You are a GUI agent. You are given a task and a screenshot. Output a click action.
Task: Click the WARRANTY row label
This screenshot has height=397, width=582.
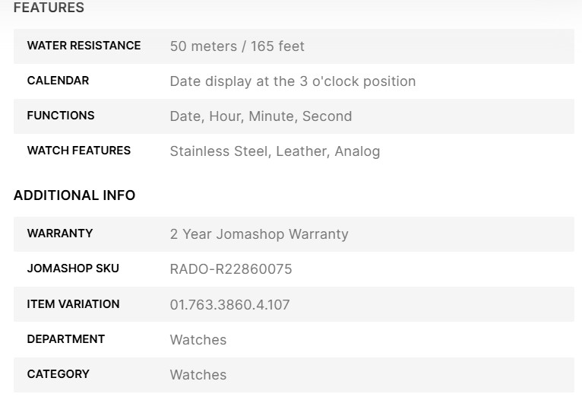click(x=60, y=233)
